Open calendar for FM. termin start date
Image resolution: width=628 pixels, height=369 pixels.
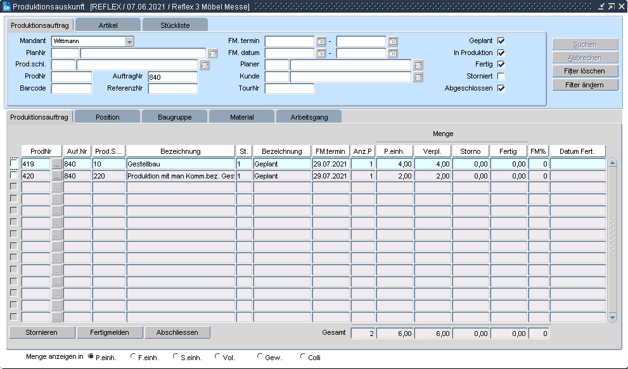pos(321,42)
